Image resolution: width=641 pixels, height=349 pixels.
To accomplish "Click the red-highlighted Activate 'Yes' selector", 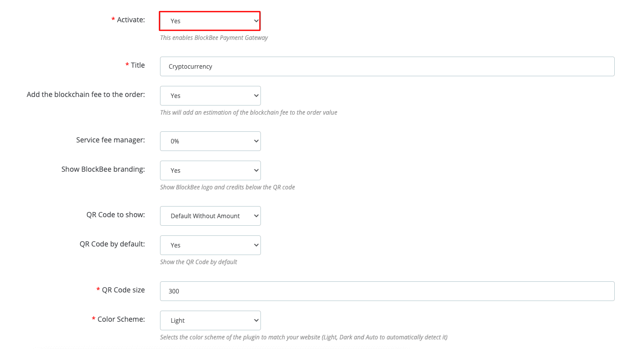I will point(209,21).
